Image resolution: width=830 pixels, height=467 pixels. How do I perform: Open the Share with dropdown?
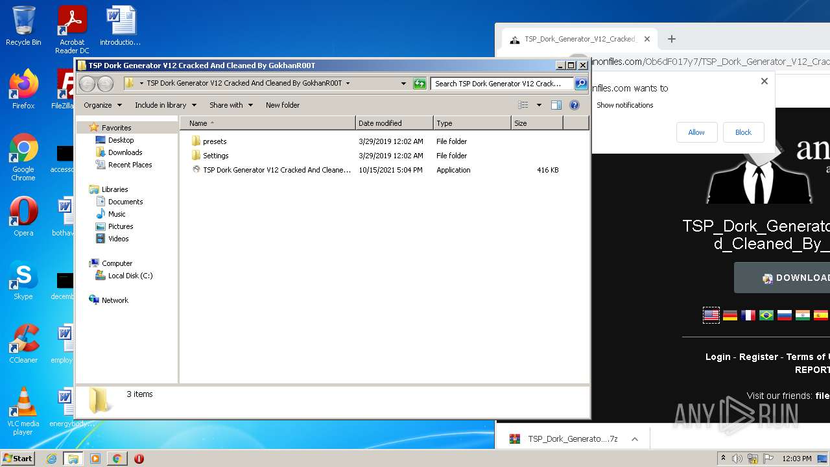point(231,105)
